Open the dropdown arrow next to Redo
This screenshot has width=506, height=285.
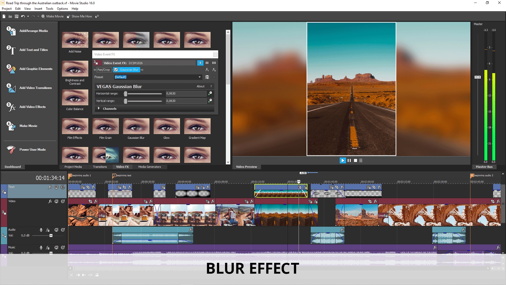pos(38,16)
